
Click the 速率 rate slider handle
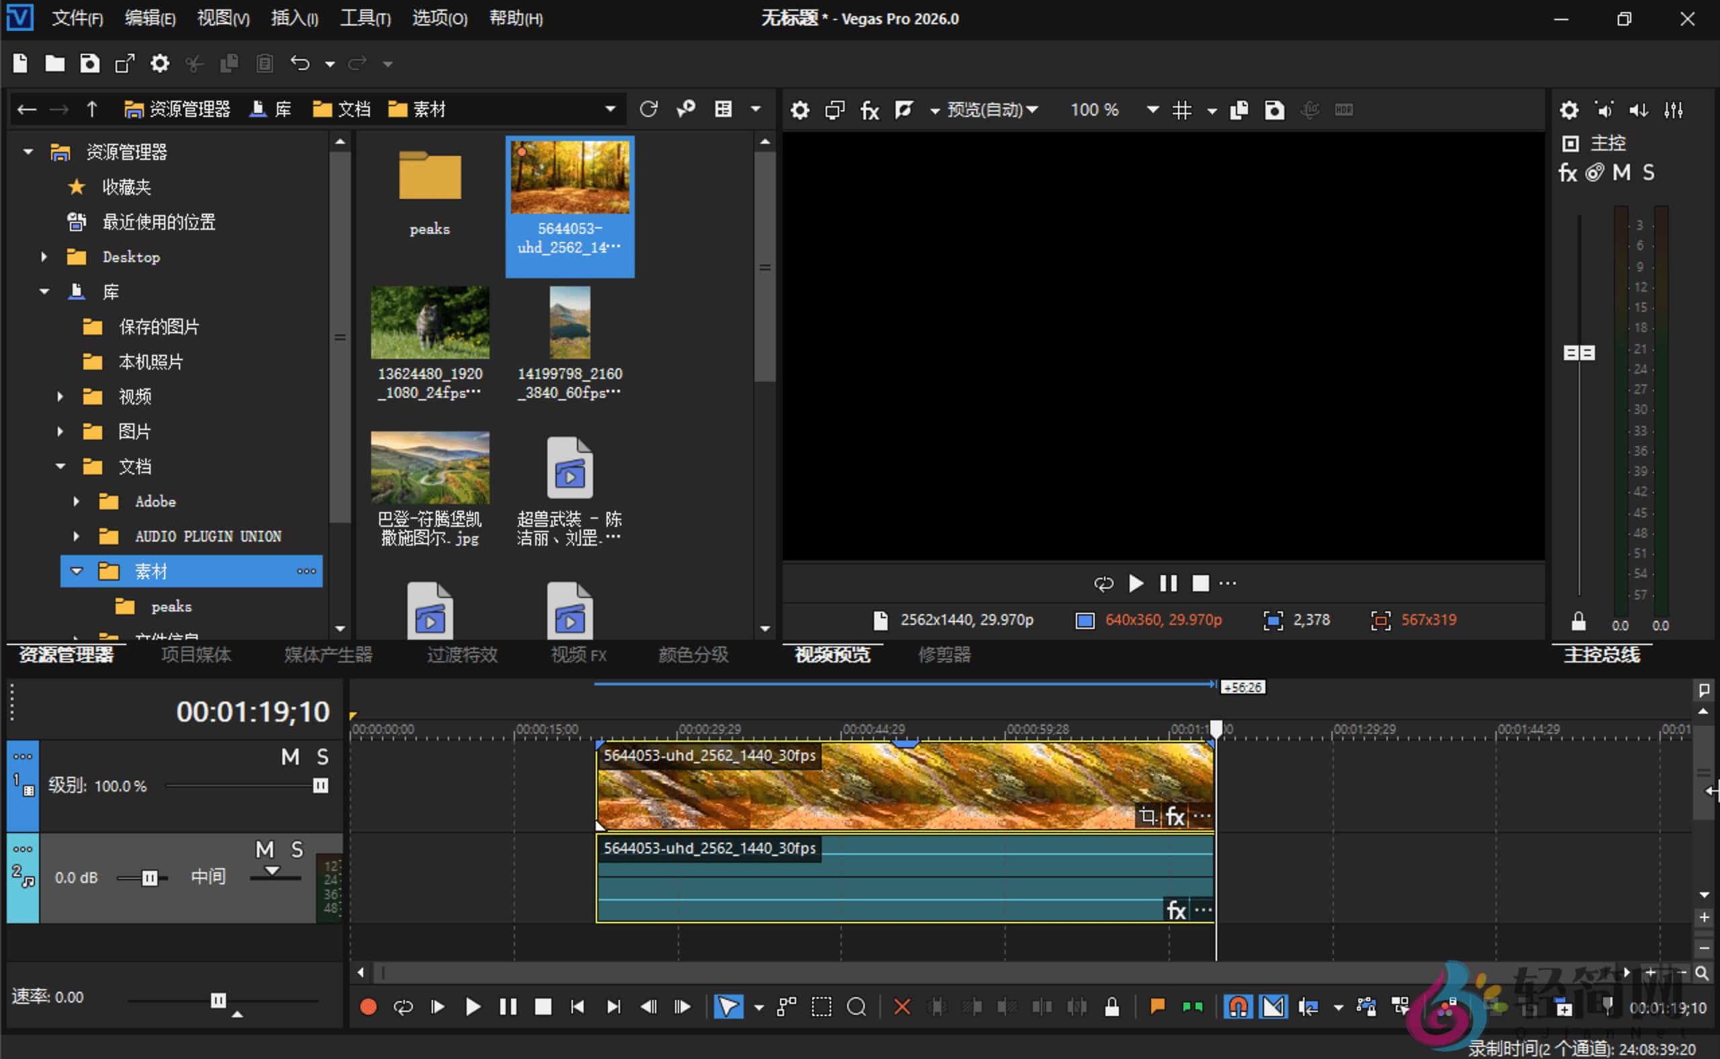coord(218,1000)
